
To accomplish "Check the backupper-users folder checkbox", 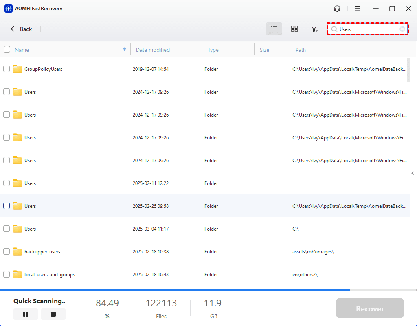I will point(7,251).
